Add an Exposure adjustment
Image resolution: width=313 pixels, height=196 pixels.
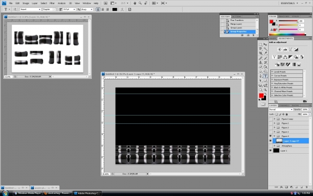[x=296, y=50]
